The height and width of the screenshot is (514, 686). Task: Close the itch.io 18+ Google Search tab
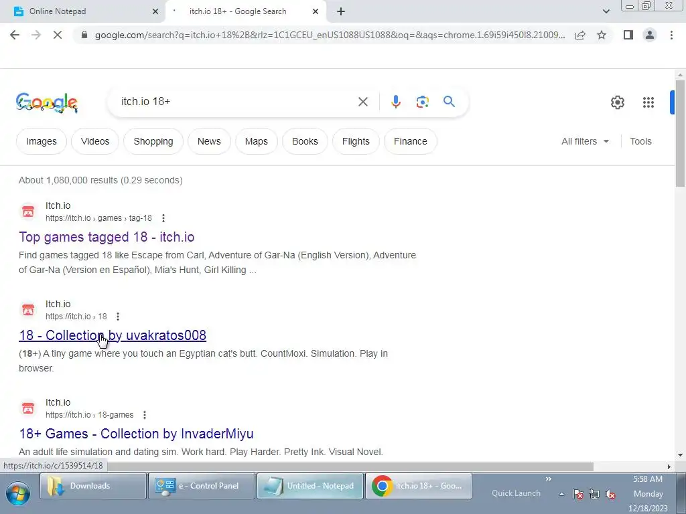click(316, 11)
